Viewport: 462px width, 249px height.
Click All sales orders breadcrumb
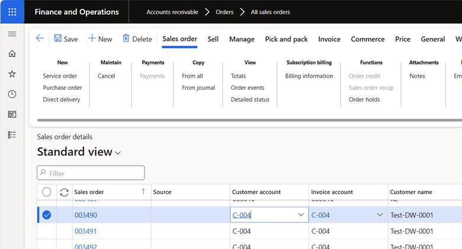271,12
